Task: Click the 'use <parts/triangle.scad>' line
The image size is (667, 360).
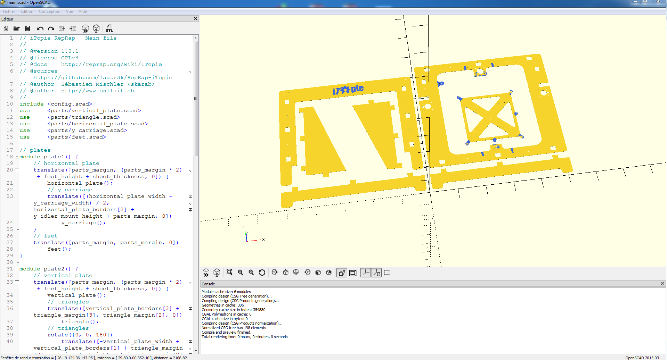Action: click(x=70, y=117)
